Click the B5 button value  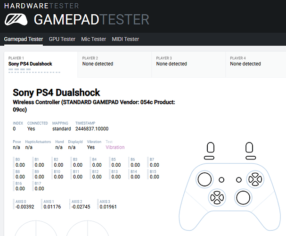[116, 165]
